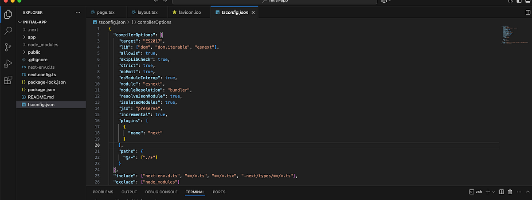Open the PORTS panel tab
This screenshot has width=532, height=200.
[x=219, y=192]
